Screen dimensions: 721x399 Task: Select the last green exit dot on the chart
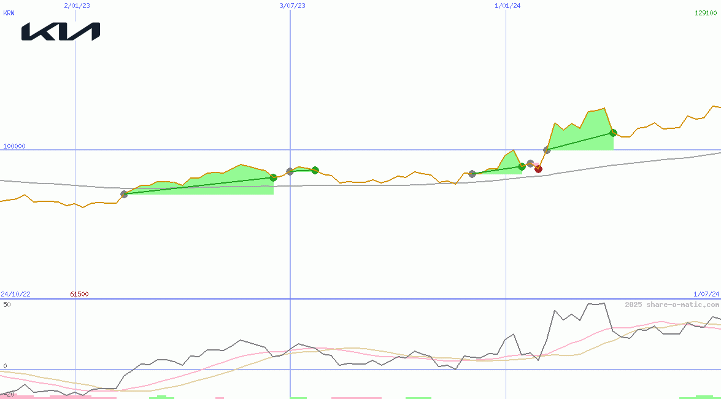613,133
